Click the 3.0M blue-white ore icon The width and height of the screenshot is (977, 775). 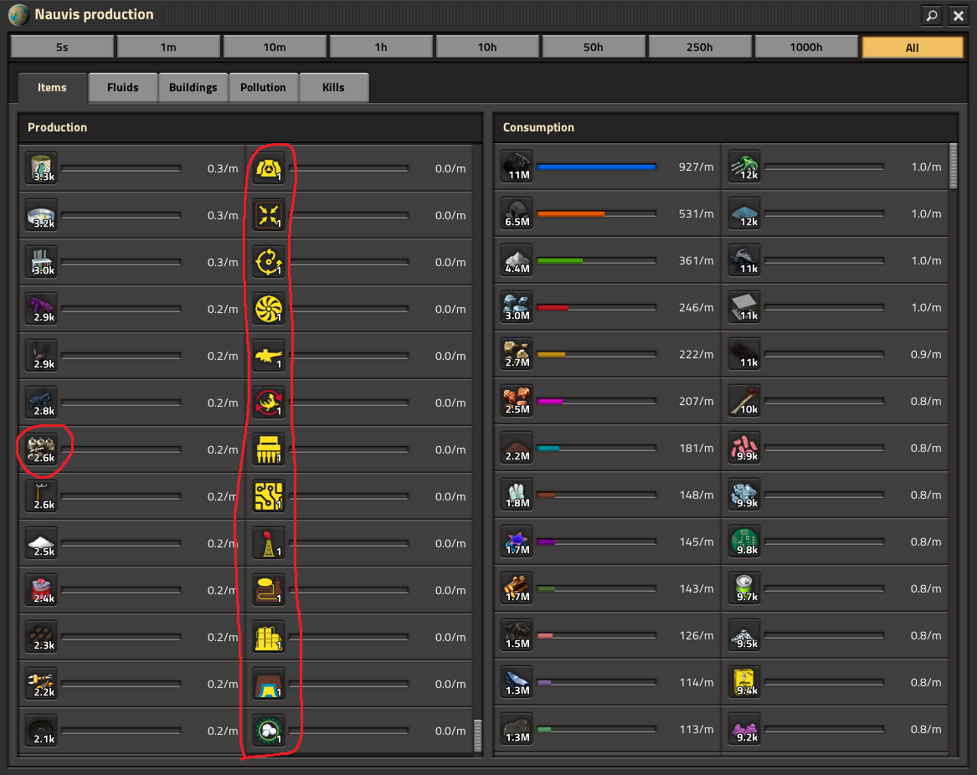[x=517, y=307]
